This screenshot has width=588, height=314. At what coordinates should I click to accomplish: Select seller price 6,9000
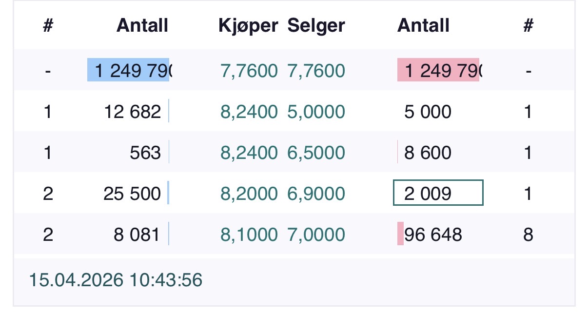pyautogui.click(x=316, y=194)
